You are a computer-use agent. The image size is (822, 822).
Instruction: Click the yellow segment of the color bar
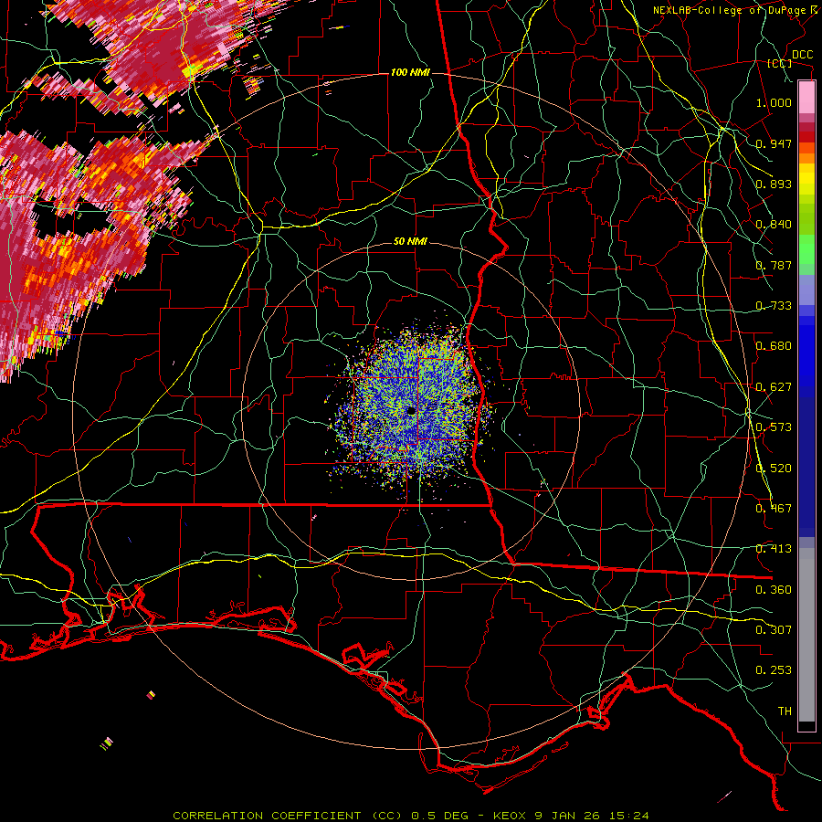tap(806, 179)
